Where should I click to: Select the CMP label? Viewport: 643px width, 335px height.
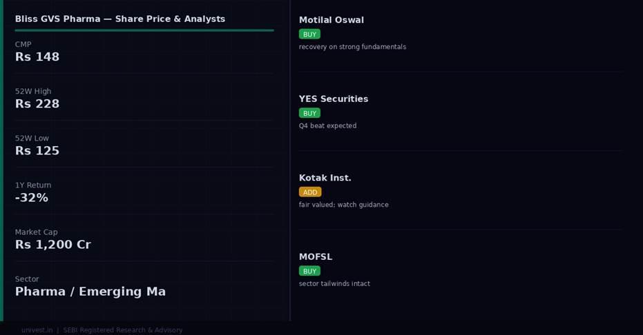point(23,44)
